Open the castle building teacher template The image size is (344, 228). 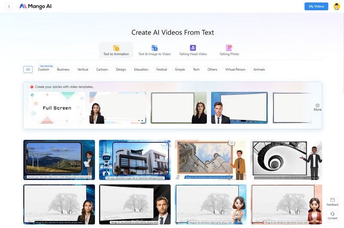tap(211, 160)
